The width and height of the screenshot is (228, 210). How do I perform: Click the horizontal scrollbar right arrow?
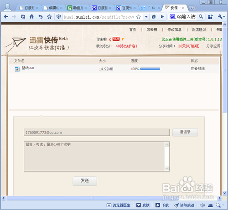[219, 198]
